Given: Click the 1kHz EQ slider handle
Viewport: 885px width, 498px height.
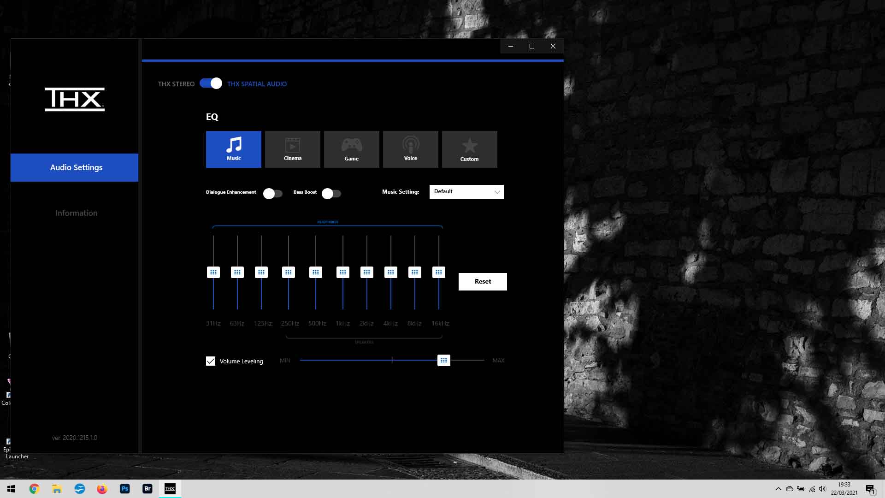Looking at the screenshot, I should coord(343,272).
